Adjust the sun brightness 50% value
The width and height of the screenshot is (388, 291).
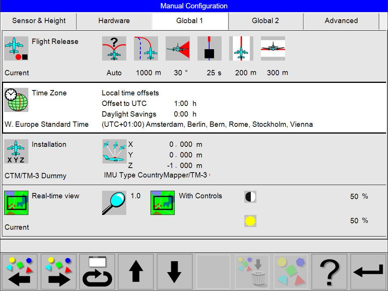pyautogui.click(x=250, y=221)
